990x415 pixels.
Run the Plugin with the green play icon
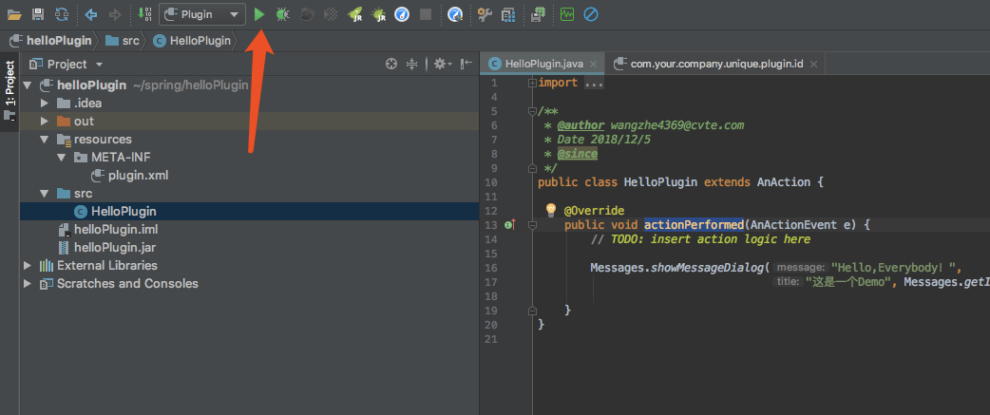[258, 14]
